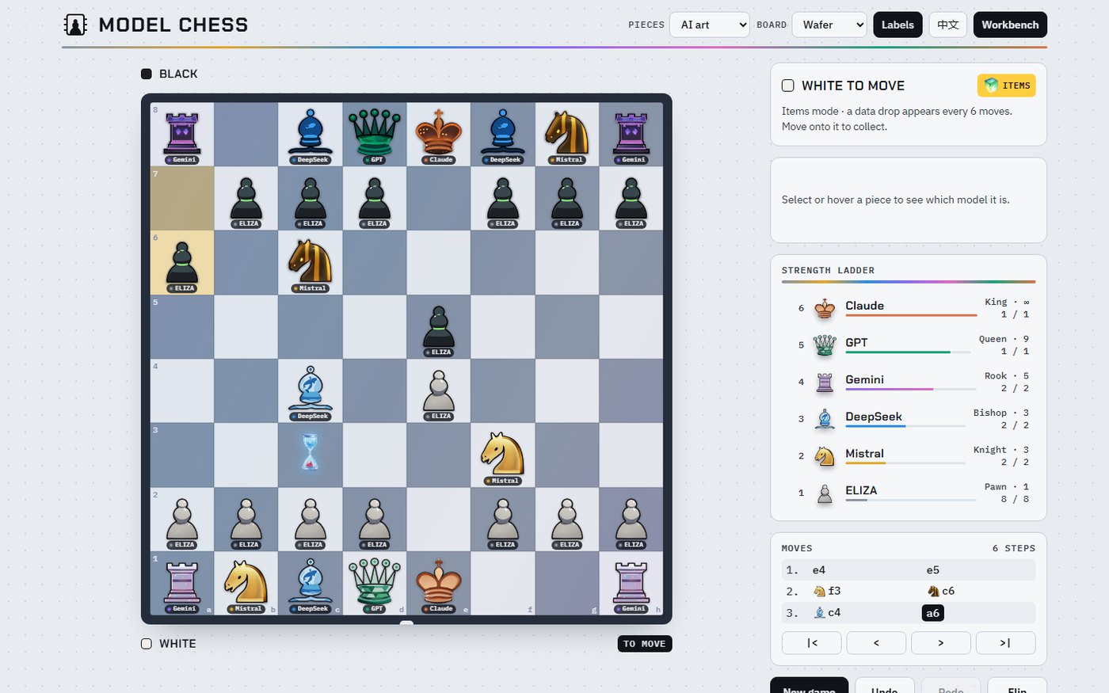Step back one move
This screenshot has width=1109, height=693.
pyautogui.click(x=876, y=642)
